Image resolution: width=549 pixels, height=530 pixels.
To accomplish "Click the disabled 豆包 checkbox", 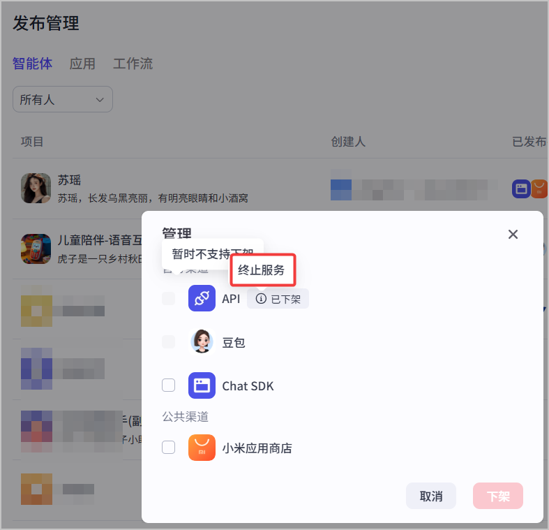I will tap(168, 341).
